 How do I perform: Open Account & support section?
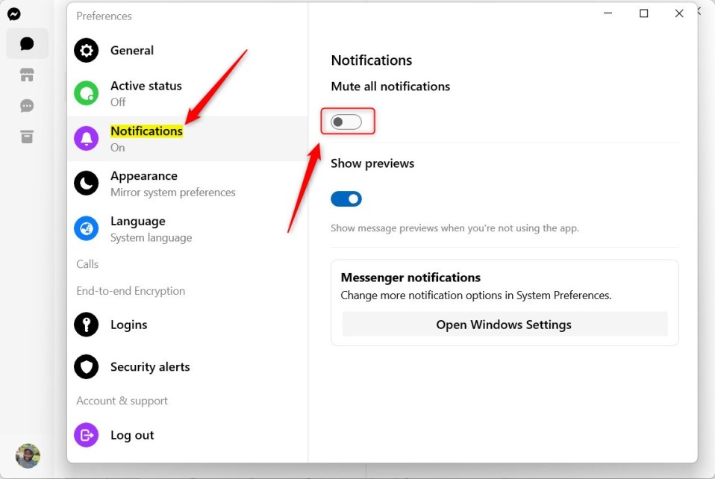pos(122,401)
